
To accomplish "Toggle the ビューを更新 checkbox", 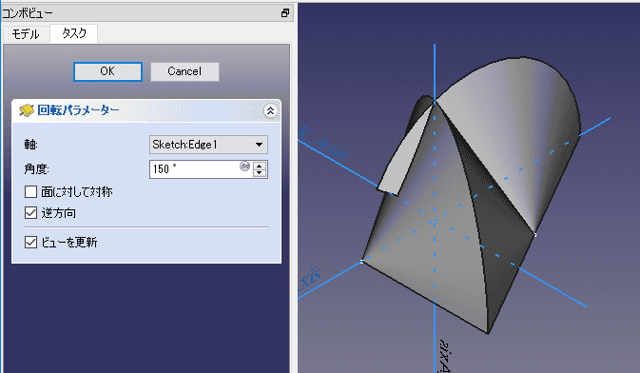I will [31, 243].
